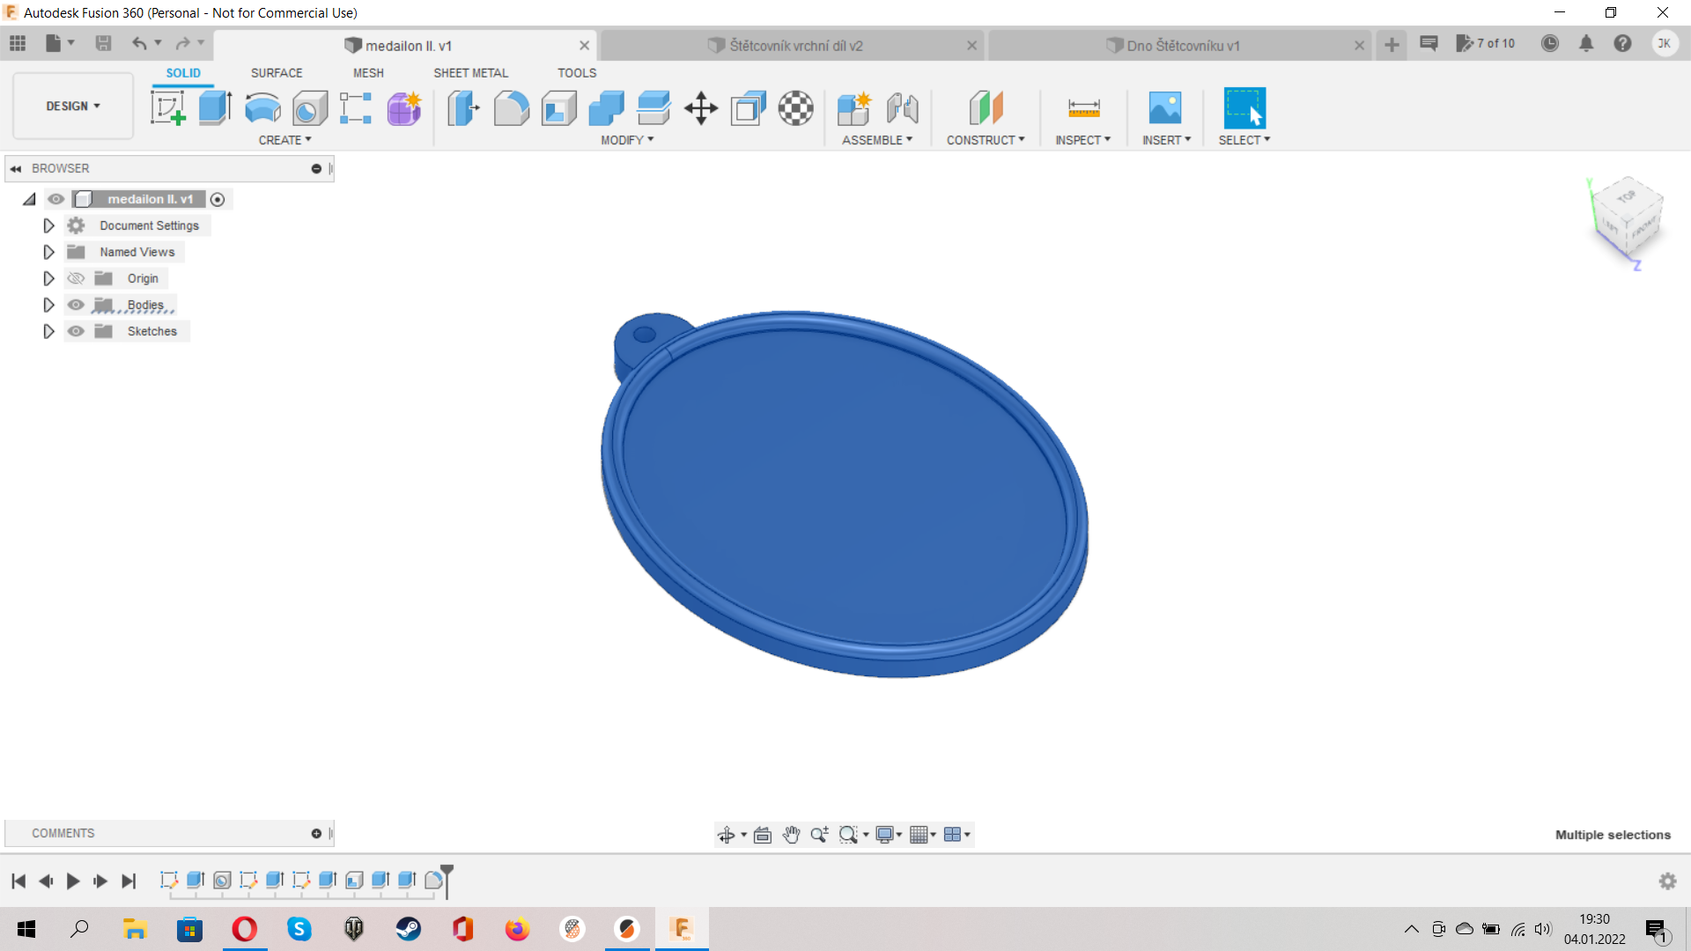
Task: Select the Move/Copy tool
Action: tap(701, 108)
